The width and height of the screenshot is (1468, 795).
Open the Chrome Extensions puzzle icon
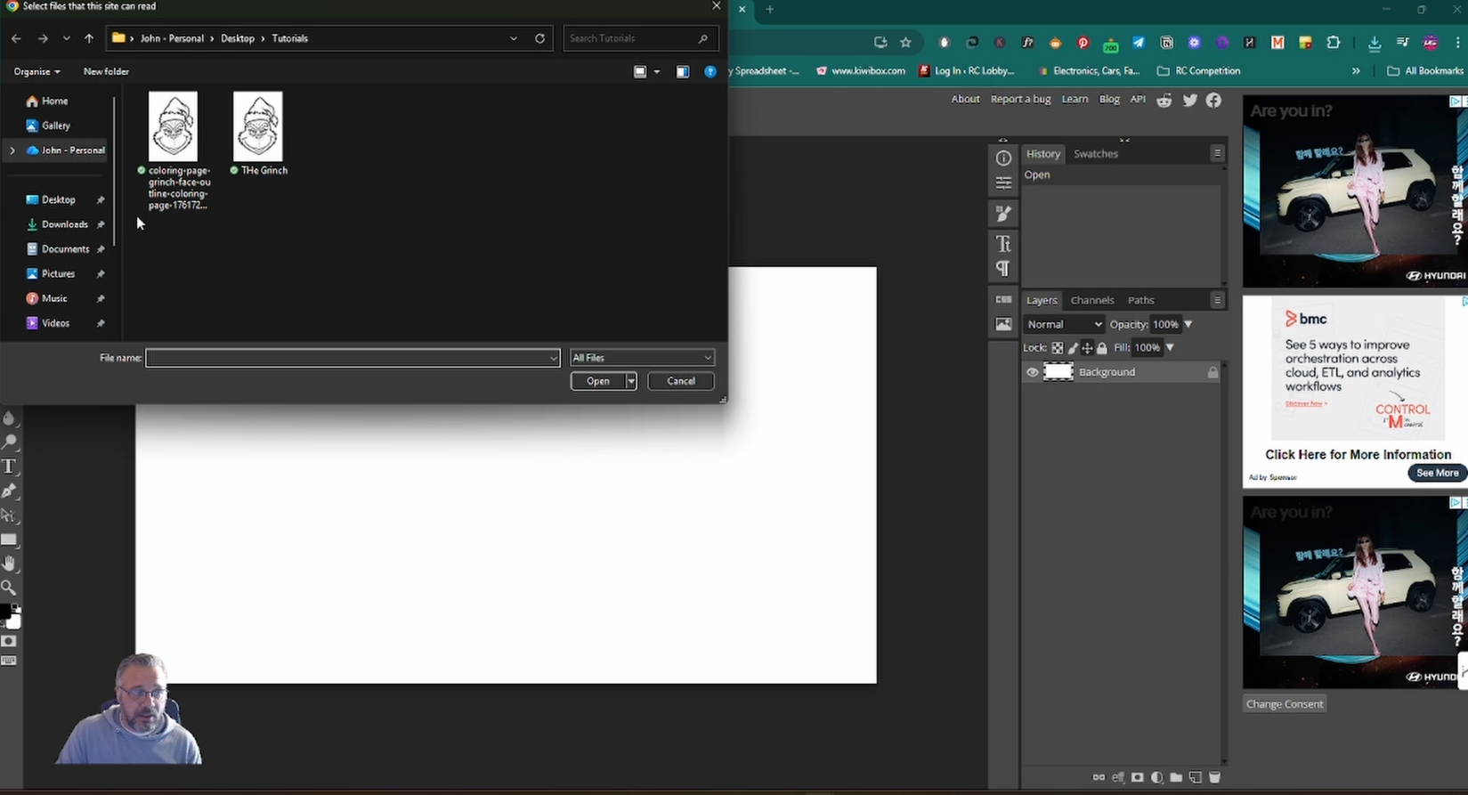click(1333, 42)
